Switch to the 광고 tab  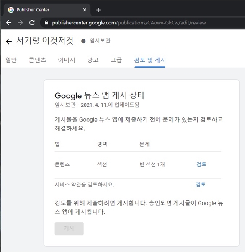[x=93, y=60]
